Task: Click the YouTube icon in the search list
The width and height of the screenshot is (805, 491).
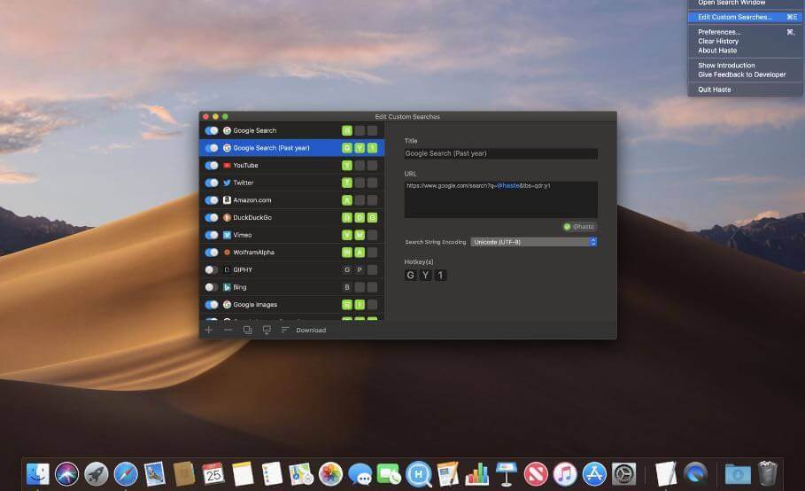Action: 227,166
